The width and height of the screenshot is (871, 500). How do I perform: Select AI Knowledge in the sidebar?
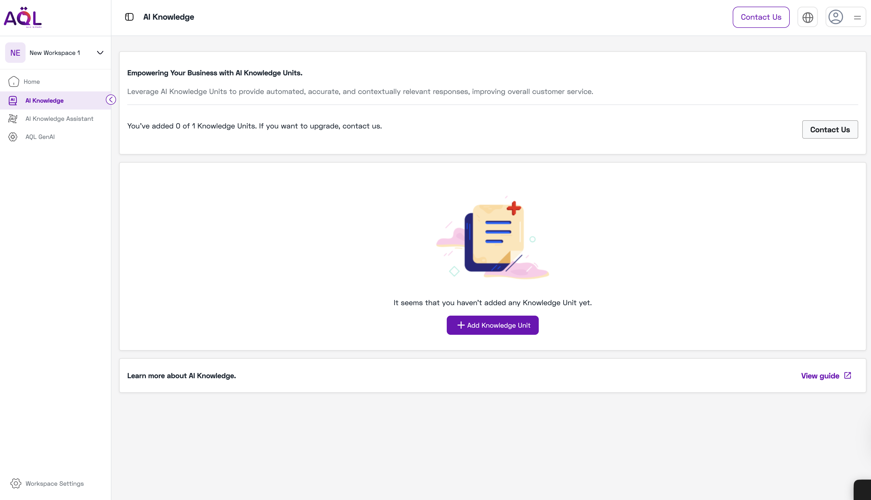coord(44,100)
